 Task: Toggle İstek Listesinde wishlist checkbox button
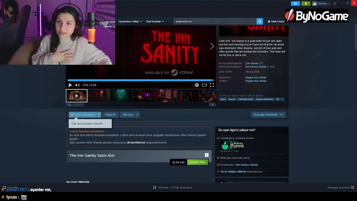coord(83,115)
